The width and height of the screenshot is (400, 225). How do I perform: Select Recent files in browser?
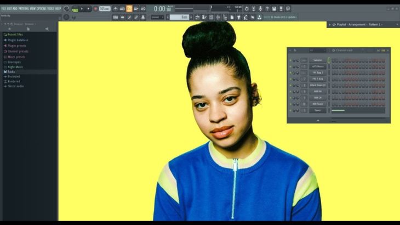(15, 35)
